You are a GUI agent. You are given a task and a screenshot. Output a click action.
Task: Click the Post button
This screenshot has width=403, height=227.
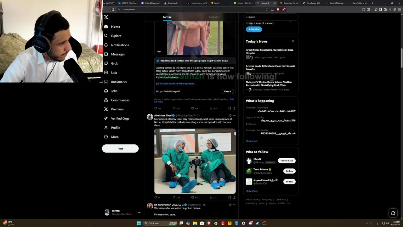tap(120, 148)
